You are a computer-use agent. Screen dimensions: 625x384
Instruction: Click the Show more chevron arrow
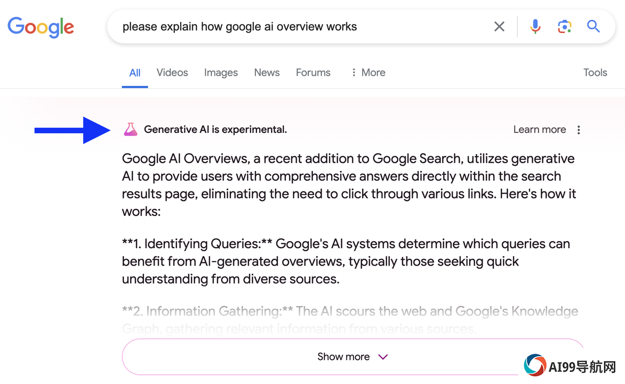pyautogui.click(x=383, y=357)
